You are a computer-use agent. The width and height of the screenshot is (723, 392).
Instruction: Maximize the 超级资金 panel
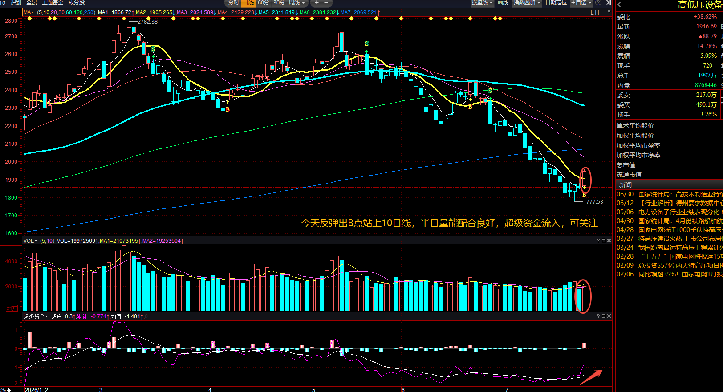tap(604, 316)
